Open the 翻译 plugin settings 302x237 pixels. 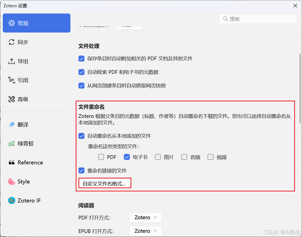pos(37,124)
